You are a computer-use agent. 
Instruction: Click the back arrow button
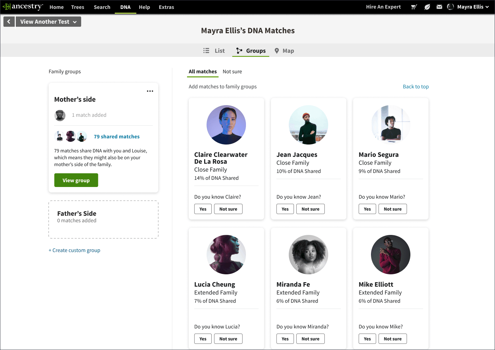coord(9,22)
